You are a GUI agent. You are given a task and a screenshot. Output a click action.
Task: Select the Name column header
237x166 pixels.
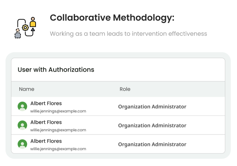pyautogui.click(x=26, y=89)
